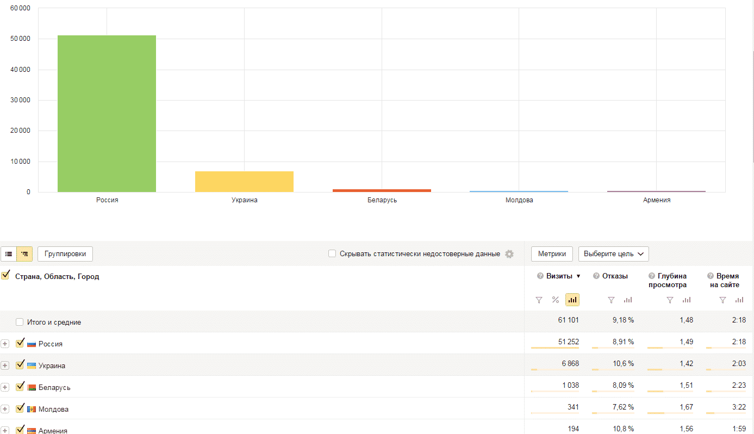
Task: Open help icon beside Отказы
Action: (x=596, y=276)
